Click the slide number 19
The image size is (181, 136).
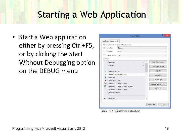167,128
